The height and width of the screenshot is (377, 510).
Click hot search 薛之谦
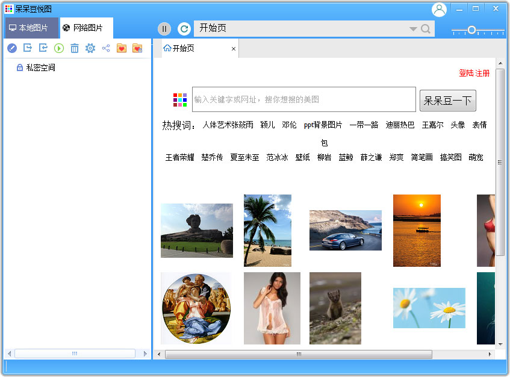[x=372, y=157]
